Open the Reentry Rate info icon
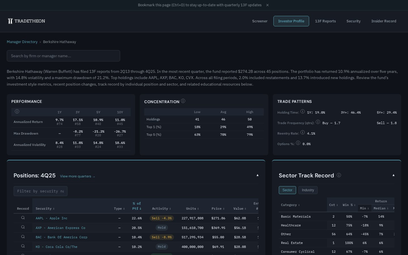The image size is (408, 255). tap(303, 132)
